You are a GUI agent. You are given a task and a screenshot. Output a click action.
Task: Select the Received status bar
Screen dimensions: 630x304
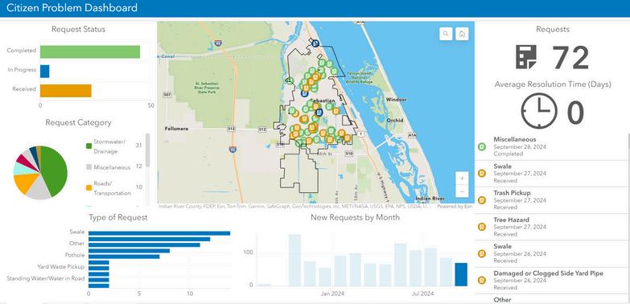click(66, 90)
